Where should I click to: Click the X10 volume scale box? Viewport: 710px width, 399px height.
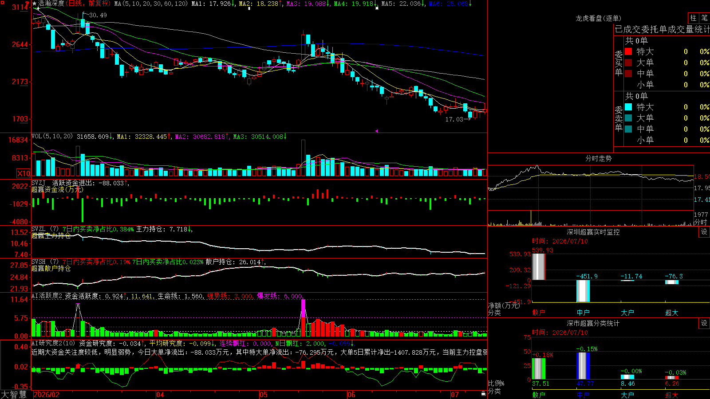(24, 173)
